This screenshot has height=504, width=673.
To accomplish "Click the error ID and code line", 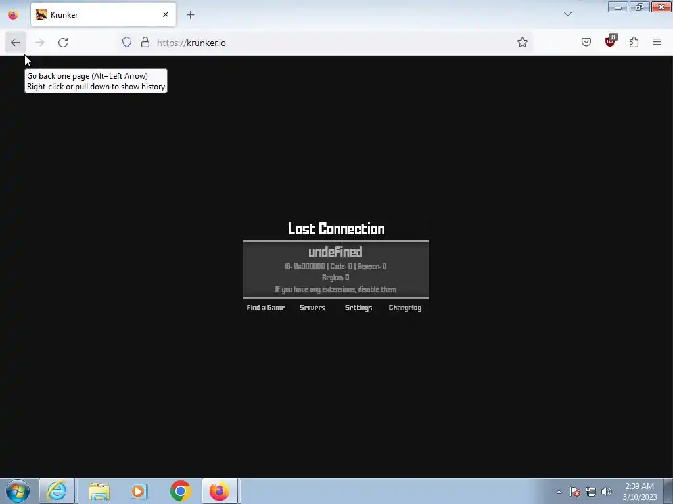I will [x=335, y=266].
